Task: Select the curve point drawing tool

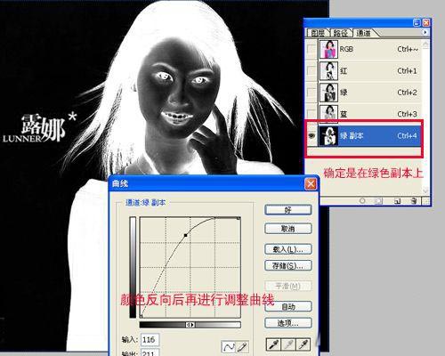Action: click(x=229, y=346)
